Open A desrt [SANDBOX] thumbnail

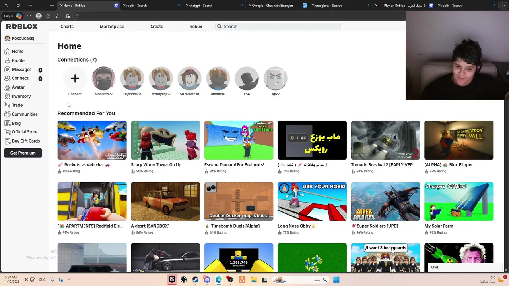165,201
